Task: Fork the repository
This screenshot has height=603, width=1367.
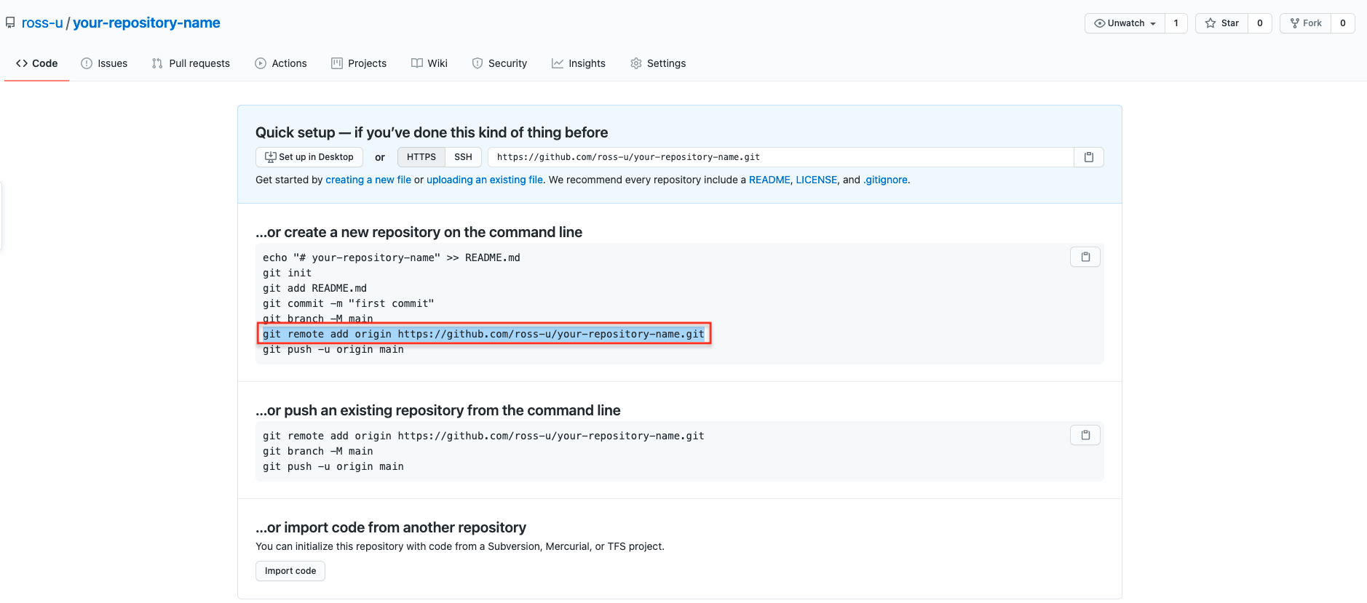Action: 1305,23
